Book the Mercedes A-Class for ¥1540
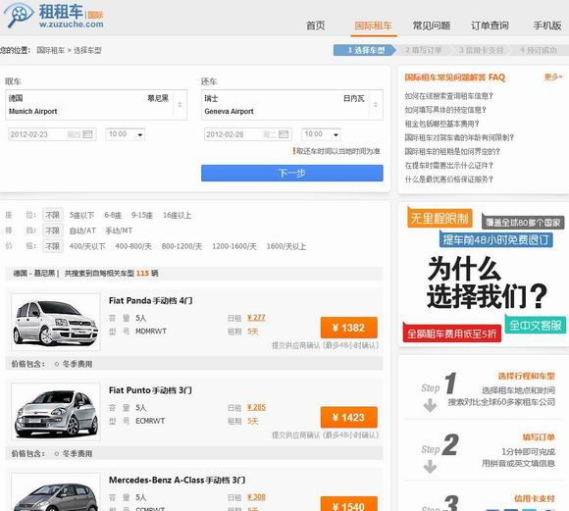The image size is (569, 511). click(348, 504)
